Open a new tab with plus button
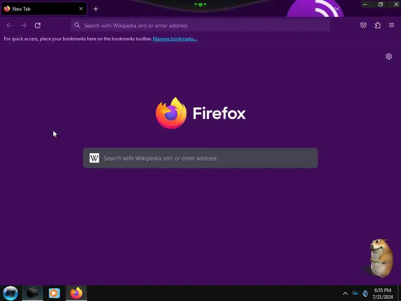This screenshot has width=401, height=301. (96, 9)
